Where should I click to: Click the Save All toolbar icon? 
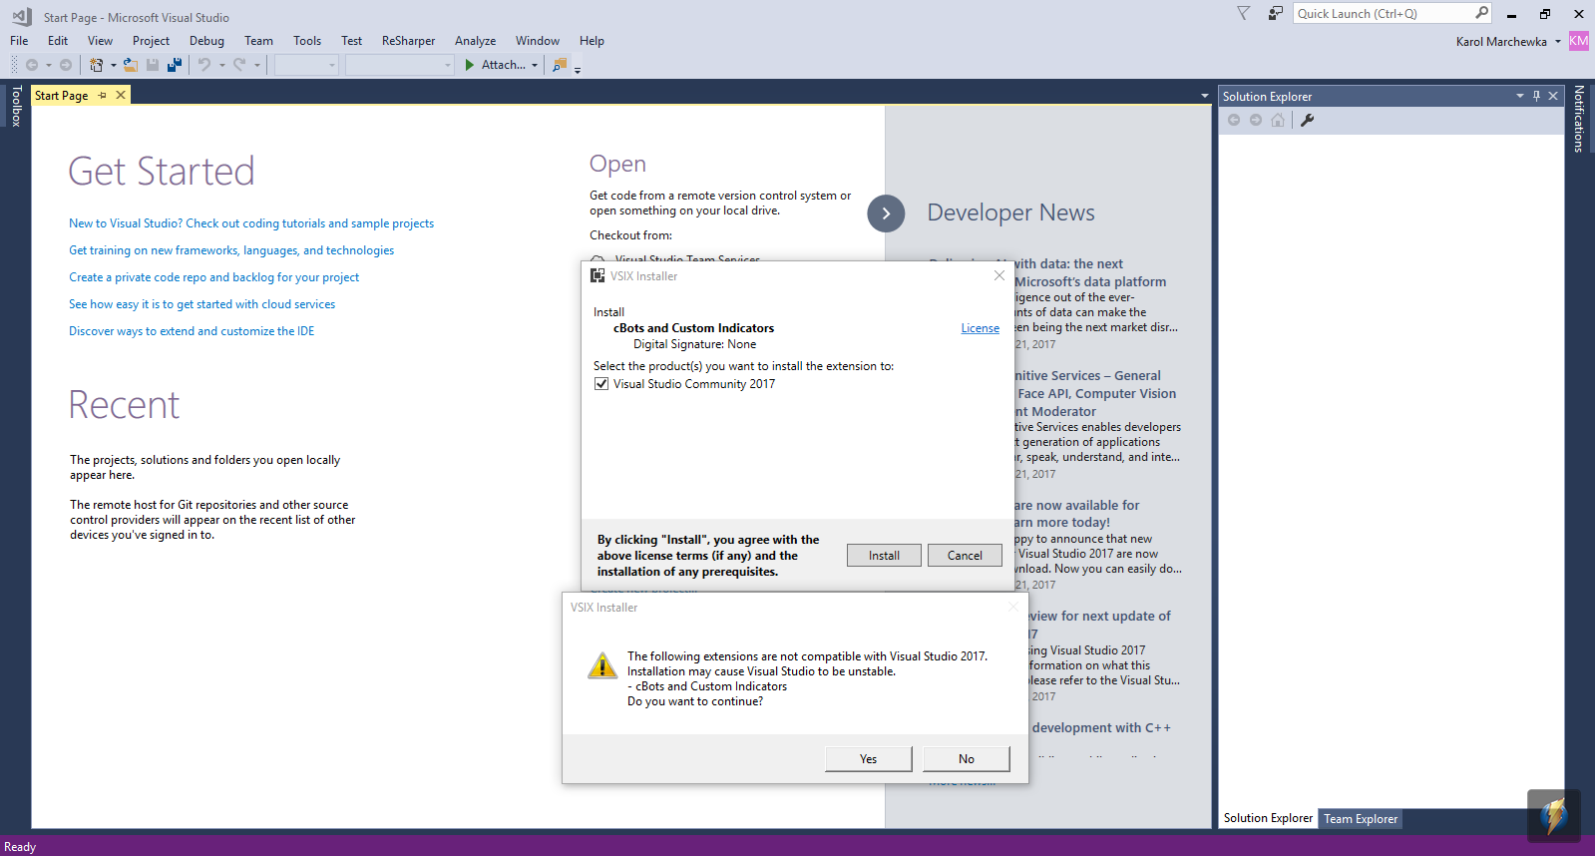[x=175, y=65]
